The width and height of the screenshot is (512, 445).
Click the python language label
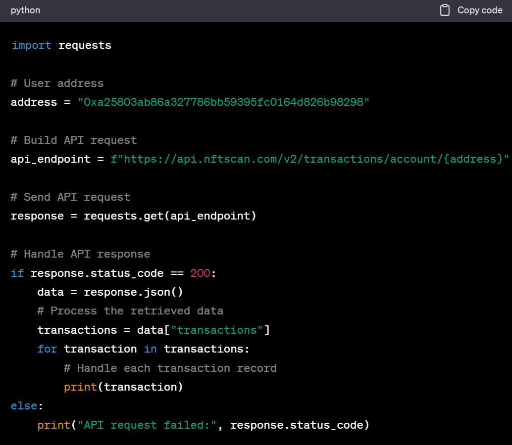(25, 10)
